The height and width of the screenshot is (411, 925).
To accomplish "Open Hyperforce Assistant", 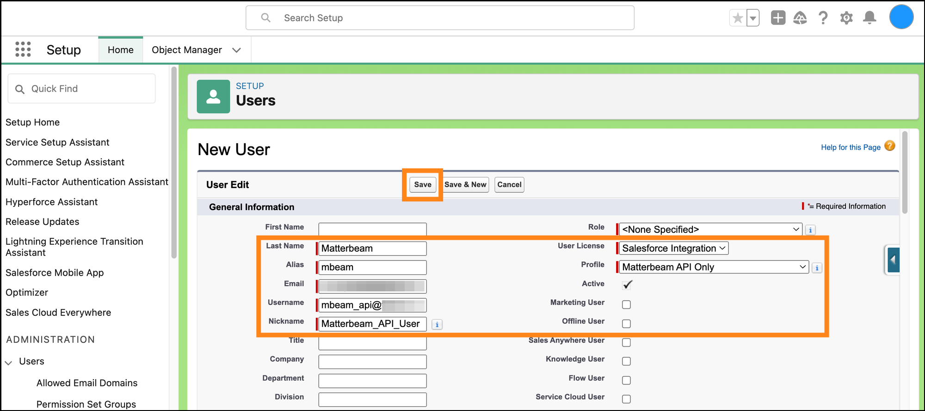I will (x=51, y=202).
